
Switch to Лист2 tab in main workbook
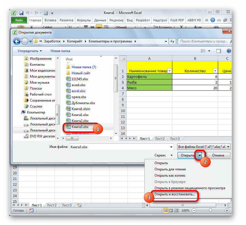pos(51,205)
